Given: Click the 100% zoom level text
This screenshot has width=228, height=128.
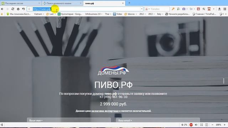Looking at the screenshot, I should 218,125.
